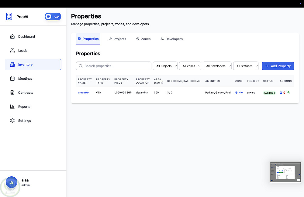Click the Reports bar chart icon
The width and height of the screenshot is (304, 197).
coord(12,107)
